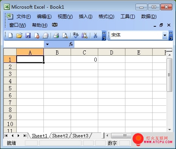
Task: Open the Name Box dropdown arrow
Action: (47, 44)
